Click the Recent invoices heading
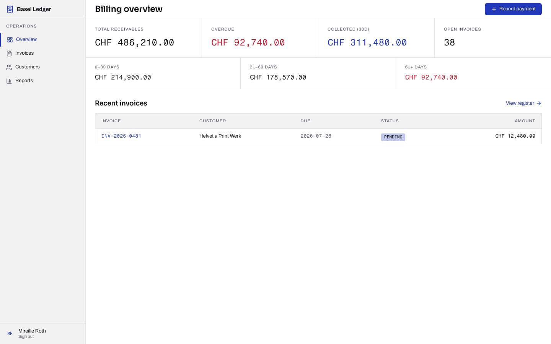This screenshot has height=344, width=551. click(x=121, y=103)
